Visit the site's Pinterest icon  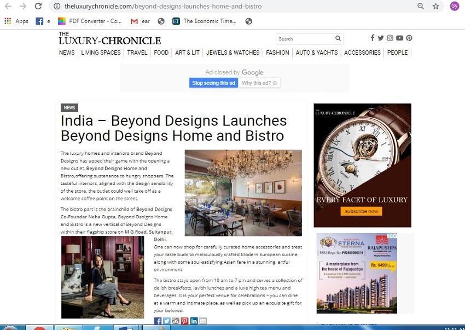(x=409, y=38)
